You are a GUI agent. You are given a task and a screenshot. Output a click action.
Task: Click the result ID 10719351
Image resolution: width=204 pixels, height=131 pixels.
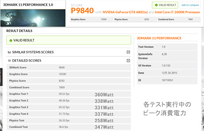[x=167, y=80]
